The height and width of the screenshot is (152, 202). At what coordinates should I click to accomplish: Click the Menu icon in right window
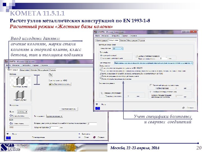97,104
